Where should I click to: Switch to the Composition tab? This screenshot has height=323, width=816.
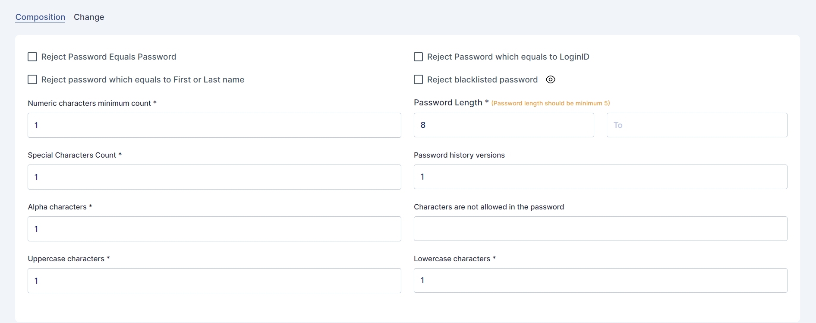(40, 17)
